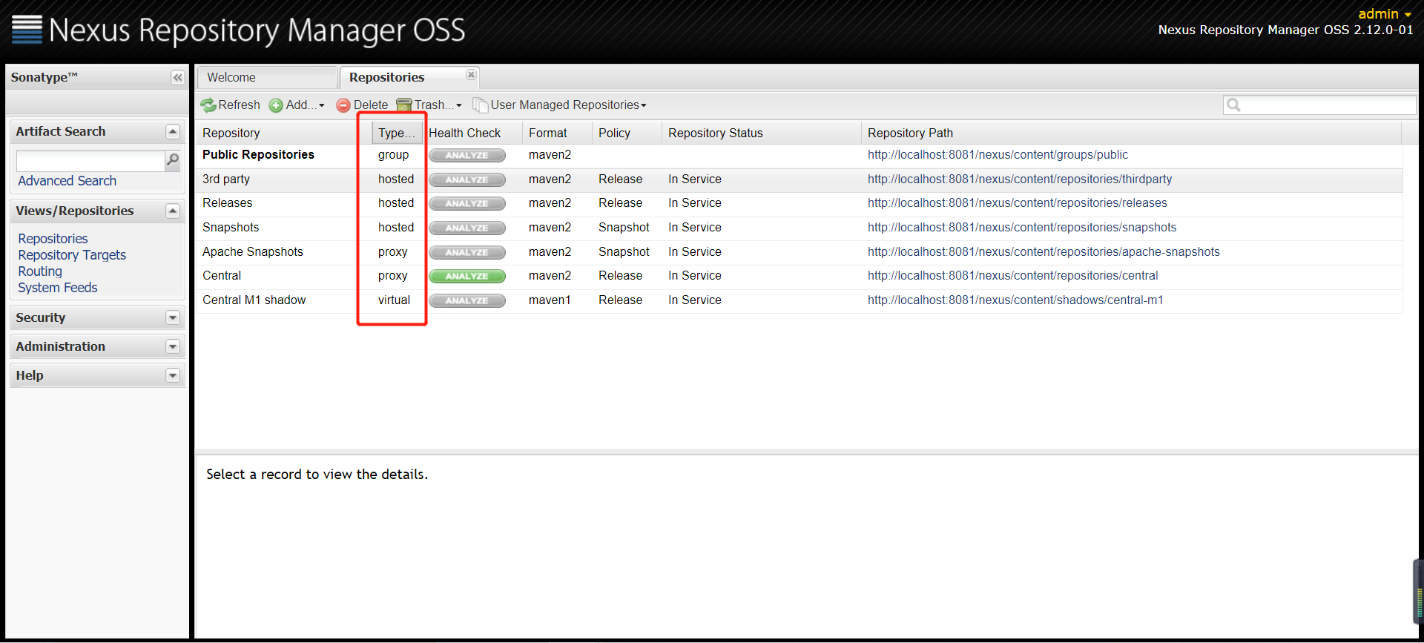1424x643 pixels.
Task: Select the Snapshots repository row
Action: 799,228
